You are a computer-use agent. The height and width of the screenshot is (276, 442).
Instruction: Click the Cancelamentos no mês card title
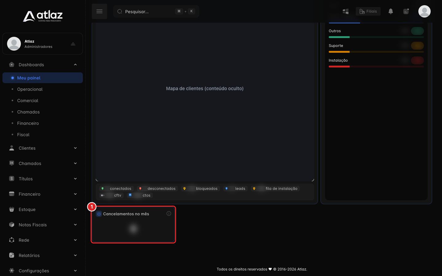126,214
